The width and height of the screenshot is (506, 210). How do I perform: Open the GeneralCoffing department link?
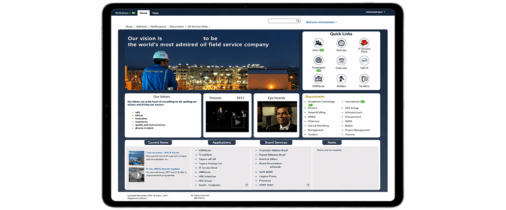[x=316, y=112]
